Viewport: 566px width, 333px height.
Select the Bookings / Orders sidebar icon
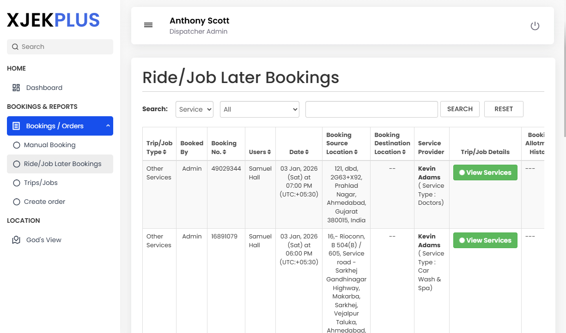[x=16, y=125]
